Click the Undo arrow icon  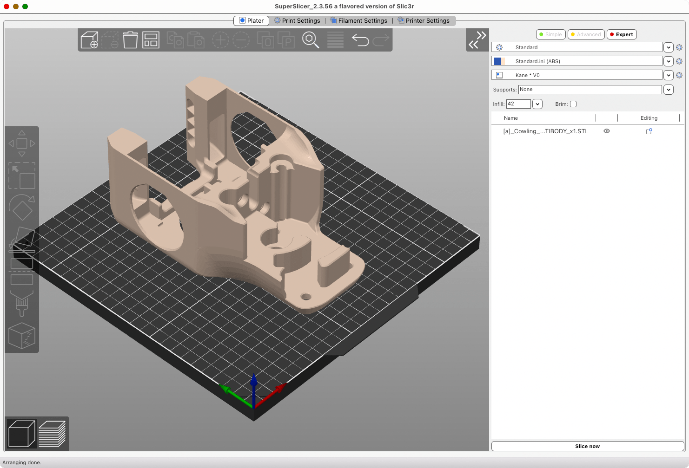click(x=360, y=40)
